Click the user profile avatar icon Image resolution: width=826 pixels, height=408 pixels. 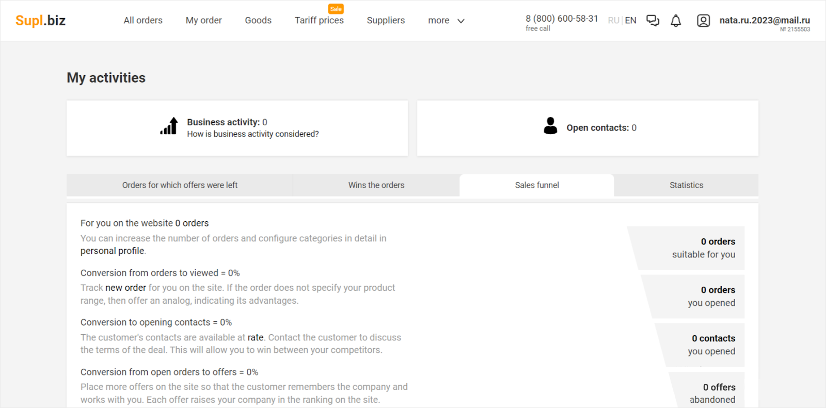pyautogui.click(x=703, y=21)
